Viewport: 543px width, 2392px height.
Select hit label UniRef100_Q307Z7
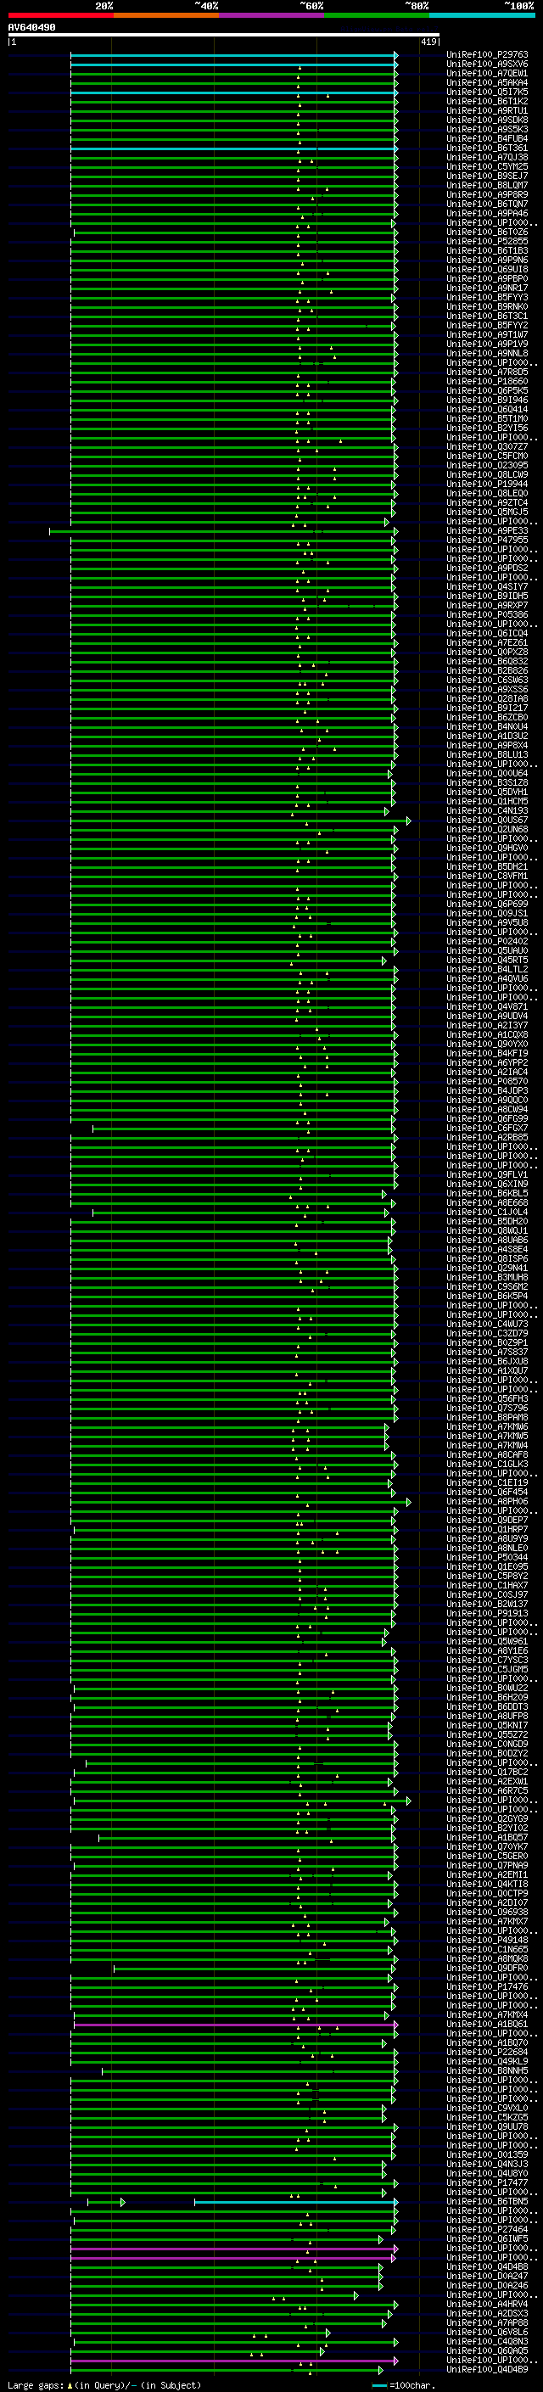pos(487,446)
